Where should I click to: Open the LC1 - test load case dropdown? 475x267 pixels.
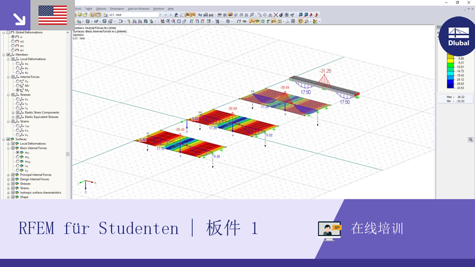(x=160, y=14)
